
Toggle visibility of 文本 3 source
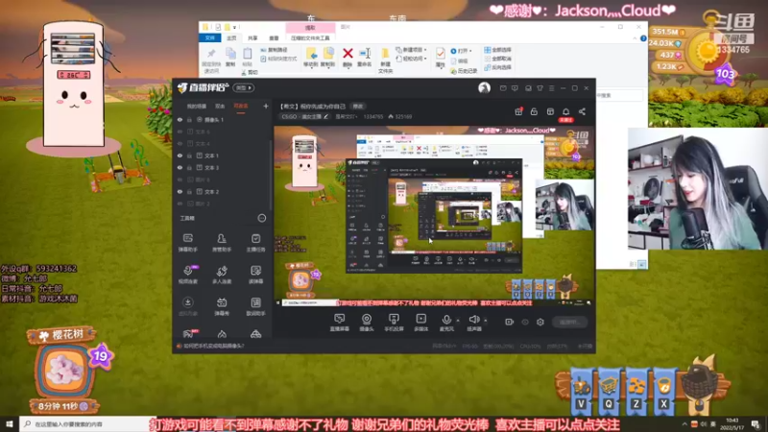pos(180,167)
